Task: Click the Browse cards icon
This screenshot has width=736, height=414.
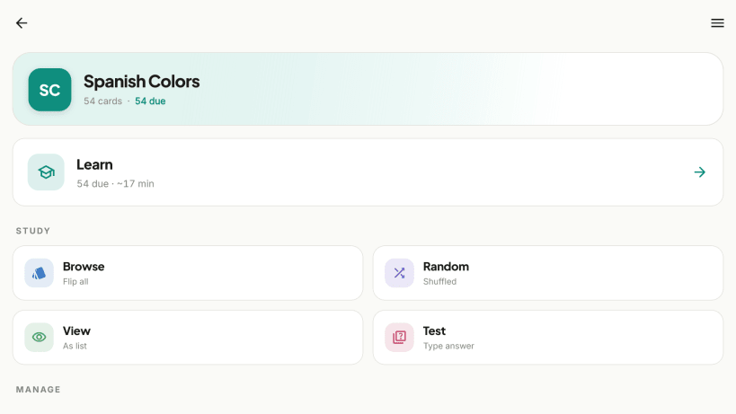Action: tap(39, 273)
